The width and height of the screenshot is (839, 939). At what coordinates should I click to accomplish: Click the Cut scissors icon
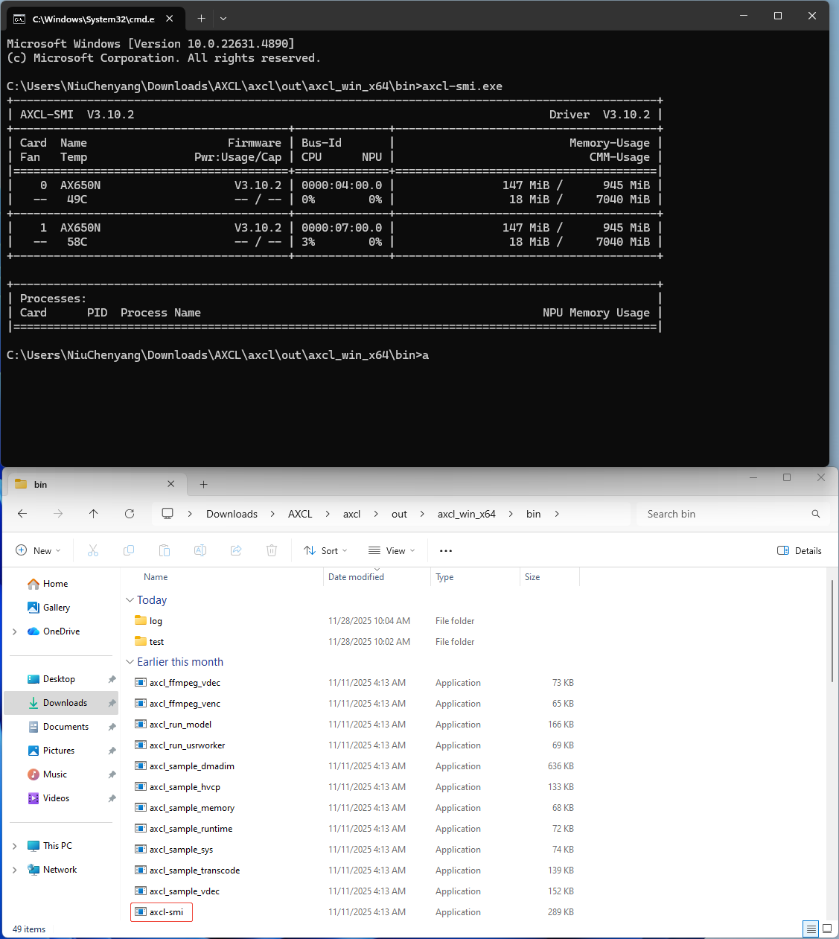[93, 551]
